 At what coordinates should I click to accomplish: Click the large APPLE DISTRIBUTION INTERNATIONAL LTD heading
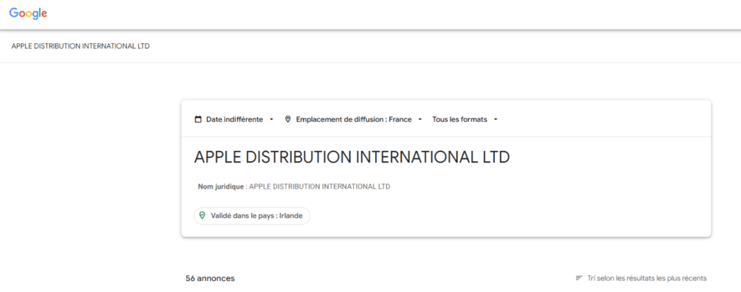click(352, 157)
